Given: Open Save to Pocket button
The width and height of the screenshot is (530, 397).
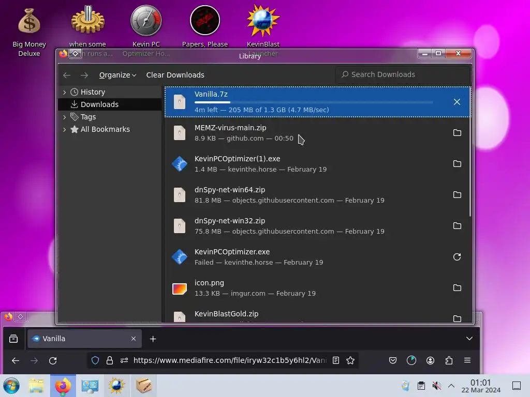Looking at the screenshot, I should (x=393, y=360).
